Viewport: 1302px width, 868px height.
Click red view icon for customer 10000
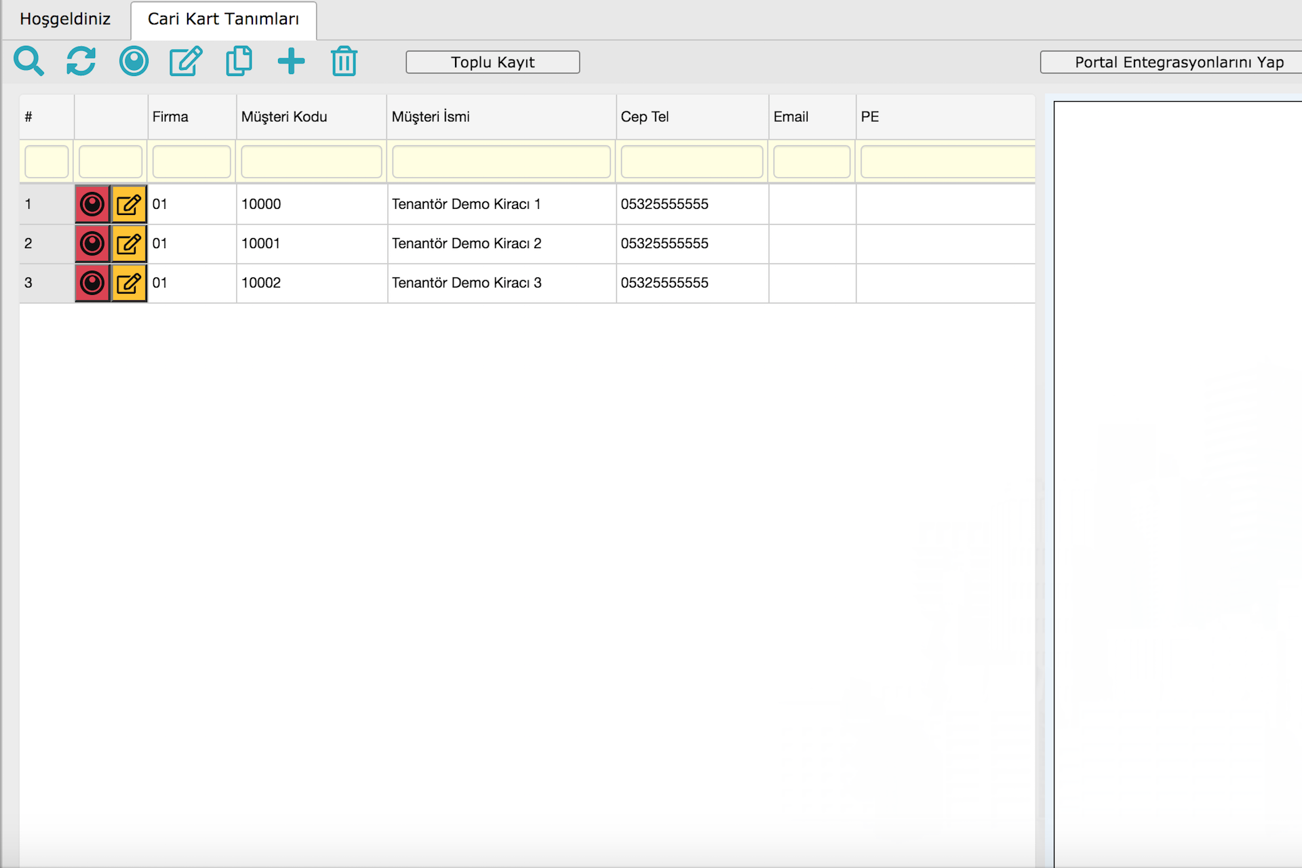point(92,204)
